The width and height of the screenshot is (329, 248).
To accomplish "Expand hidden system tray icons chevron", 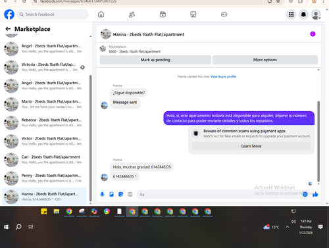I will (287, 227).
